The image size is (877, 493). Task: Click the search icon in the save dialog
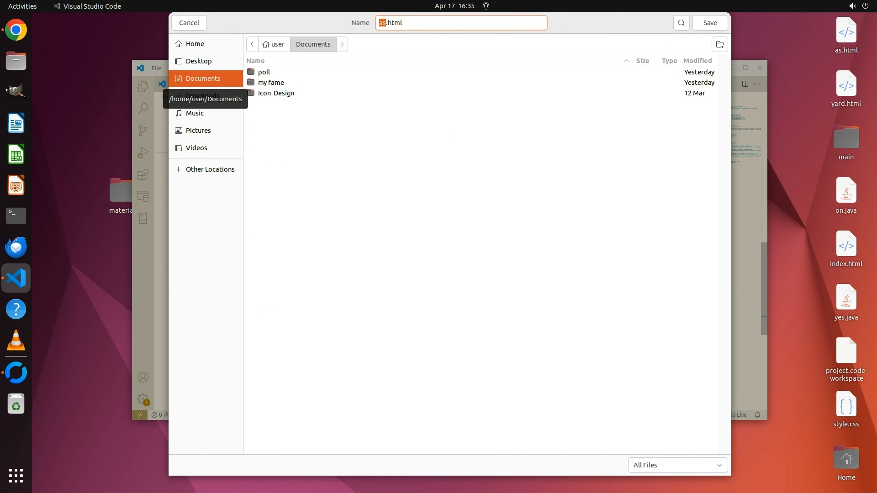tap(681, 23)
